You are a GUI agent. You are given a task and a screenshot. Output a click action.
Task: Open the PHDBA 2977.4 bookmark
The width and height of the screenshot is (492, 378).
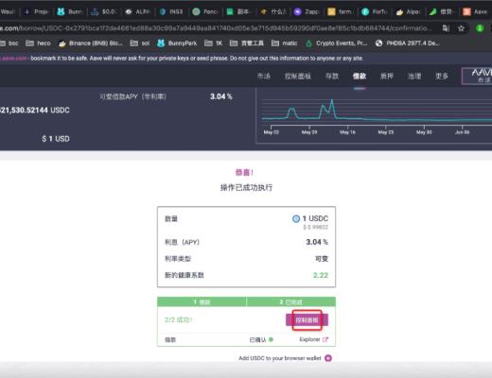[x=408, y=43]
